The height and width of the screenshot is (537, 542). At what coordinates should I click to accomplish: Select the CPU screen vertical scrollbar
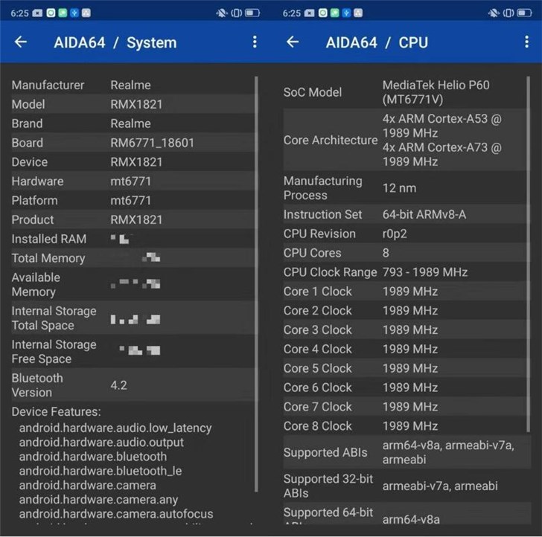click(528, 254)
